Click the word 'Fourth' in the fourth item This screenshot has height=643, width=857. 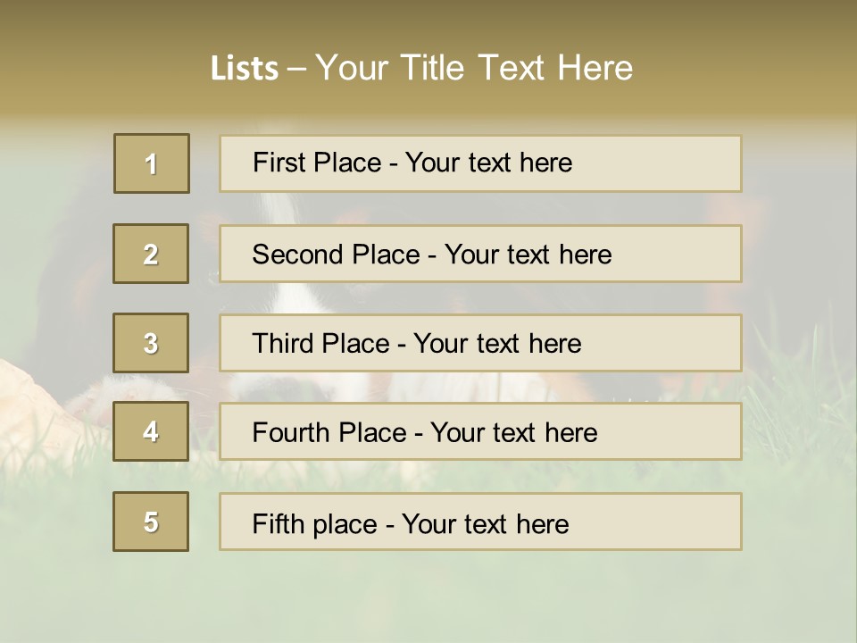coord(292,433)
